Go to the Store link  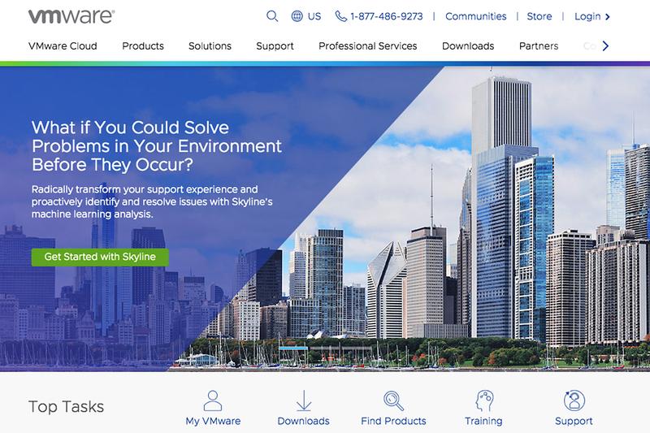[x=540, y=16]
